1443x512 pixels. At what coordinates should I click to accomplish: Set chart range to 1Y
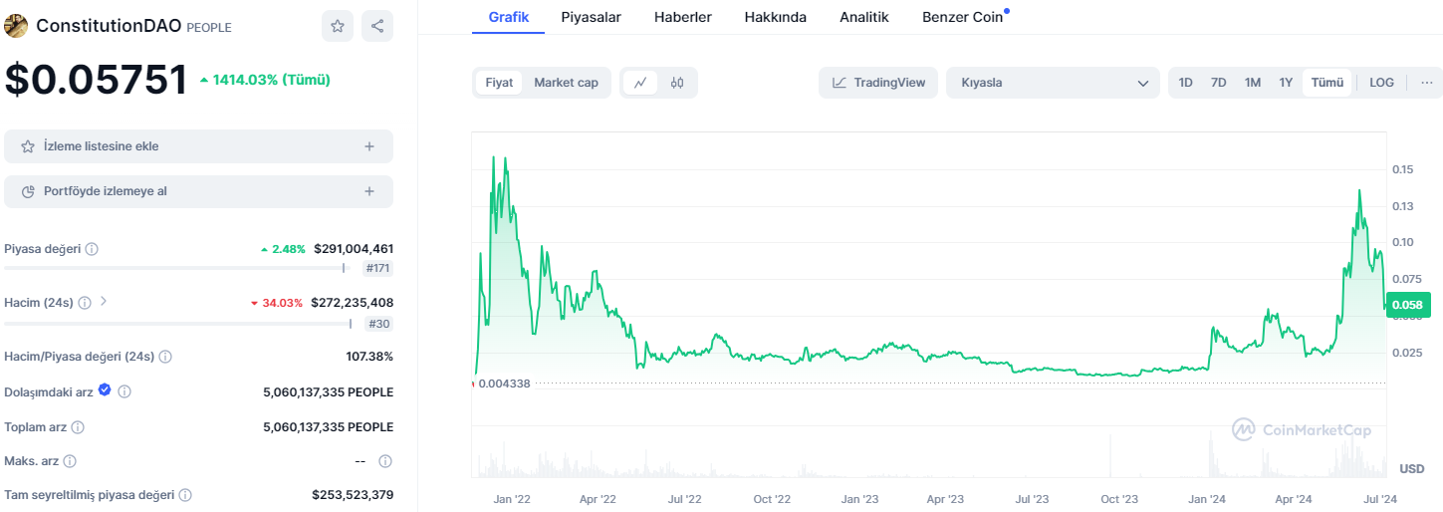click(x=1286, y=83)
